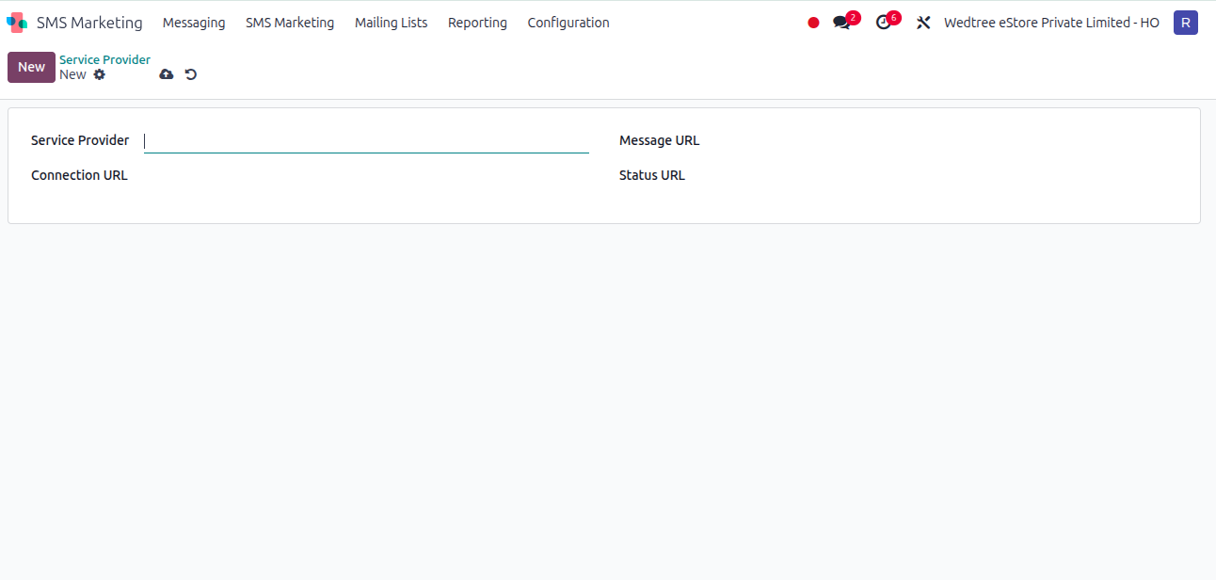This screenshot has height=580, width=1216.
Task: Discard changes with the undo icon
Action: tap(191, 73)
